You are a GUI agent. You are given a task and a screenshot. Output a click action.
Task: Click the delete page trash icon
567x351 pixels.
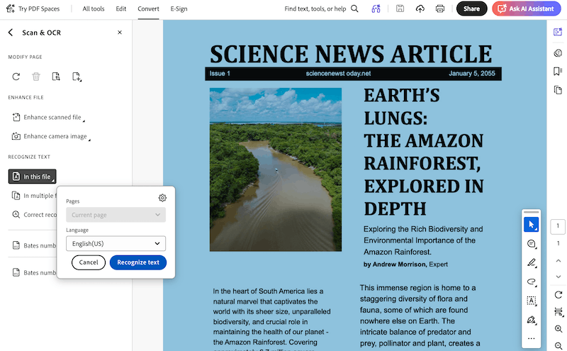35,77
